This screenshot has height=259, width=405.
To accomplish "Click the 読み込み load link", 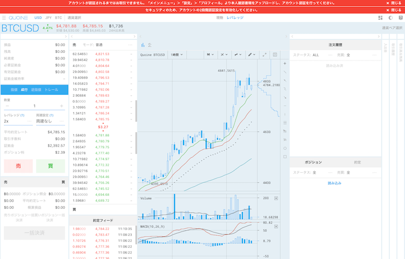I will 334,183.
